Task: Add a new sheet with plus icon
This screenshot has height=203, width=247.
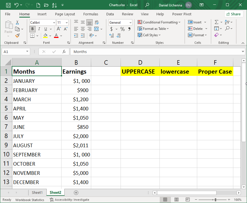Action: click(x=76, y=192)
